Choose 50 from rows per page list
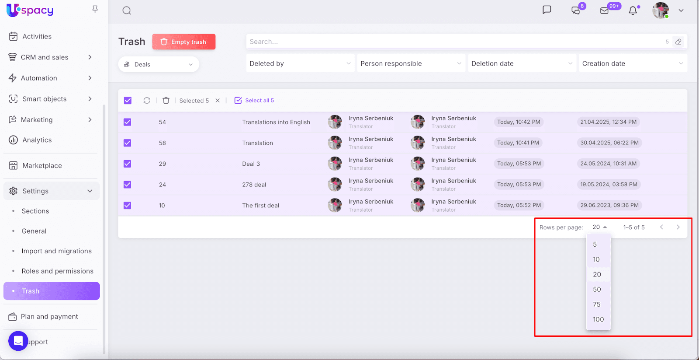Viewport: 699px width, 360px height. click(597, 289)
